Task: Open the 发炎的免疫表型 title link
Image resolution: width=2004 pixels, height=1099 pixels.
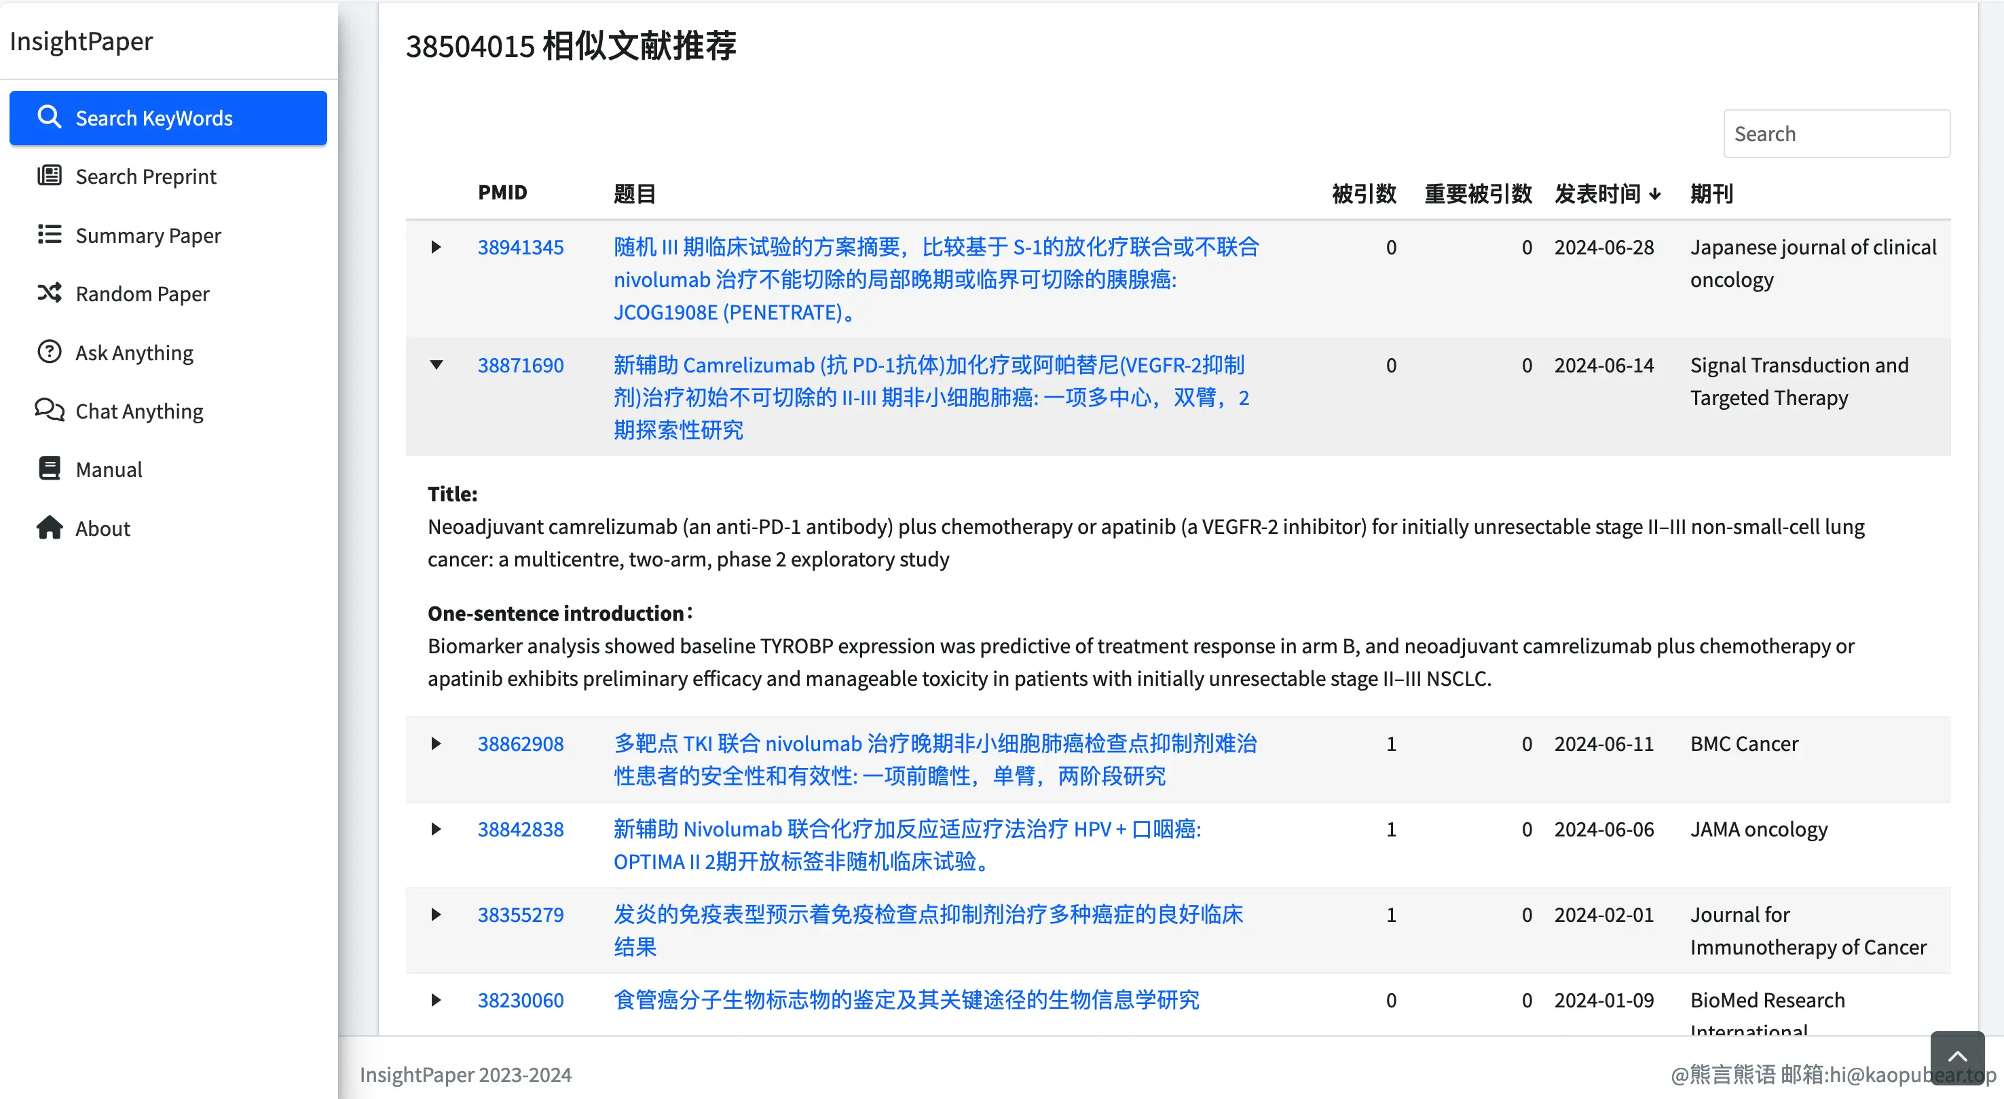Action: point(928,931)
